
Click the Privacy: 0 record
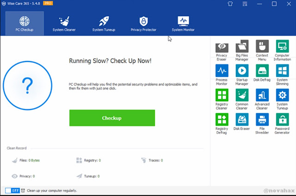23,176
